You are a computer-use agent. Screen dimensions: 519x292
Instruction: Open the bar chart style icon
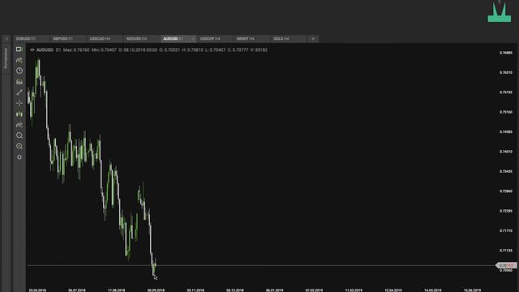(19, 81)
